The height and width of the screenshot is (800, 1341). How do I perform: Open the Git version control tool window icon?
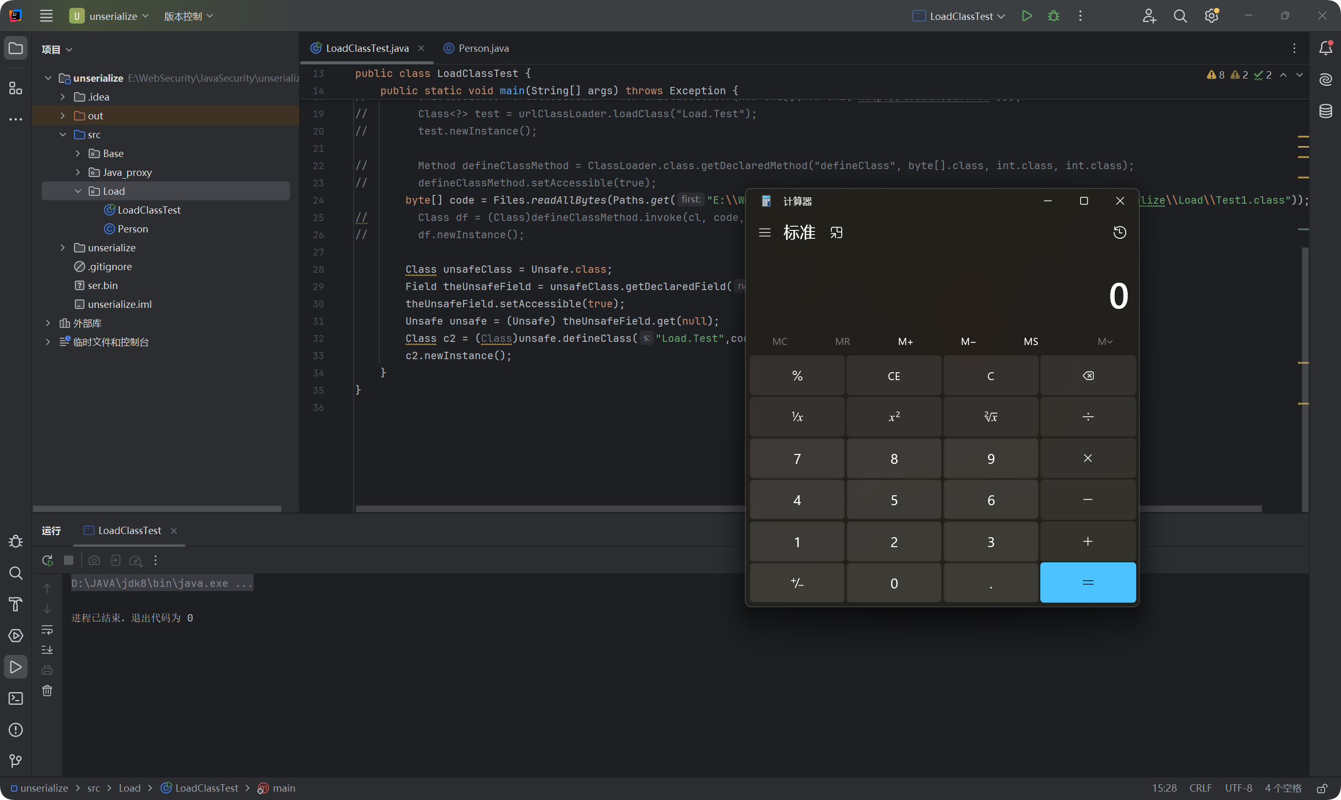click(x=16, y=761)
